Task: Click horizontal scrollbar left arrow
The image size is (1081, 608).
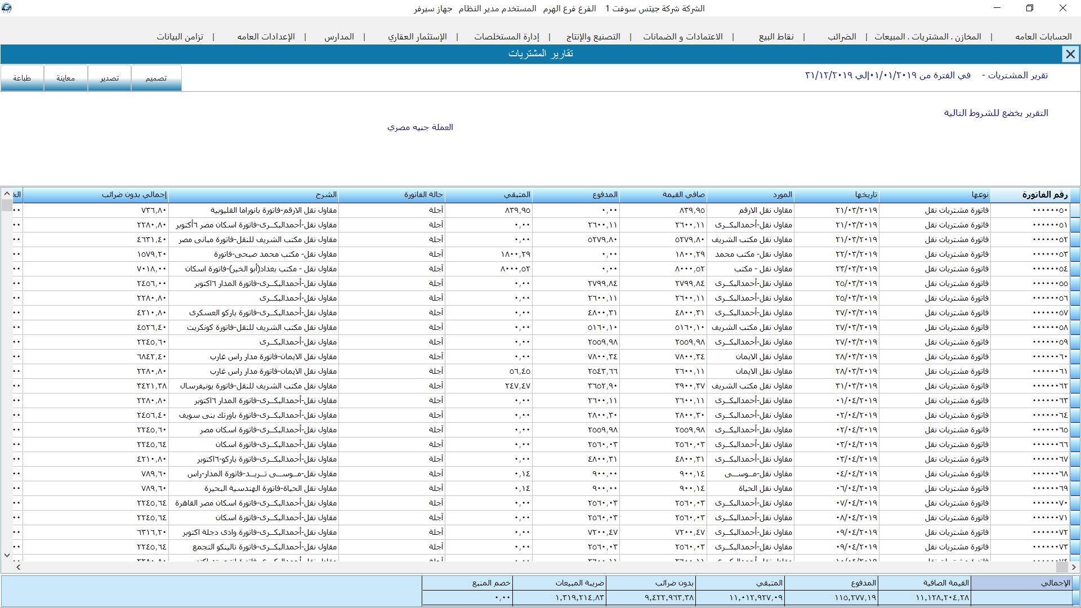Action: [18, 567]
